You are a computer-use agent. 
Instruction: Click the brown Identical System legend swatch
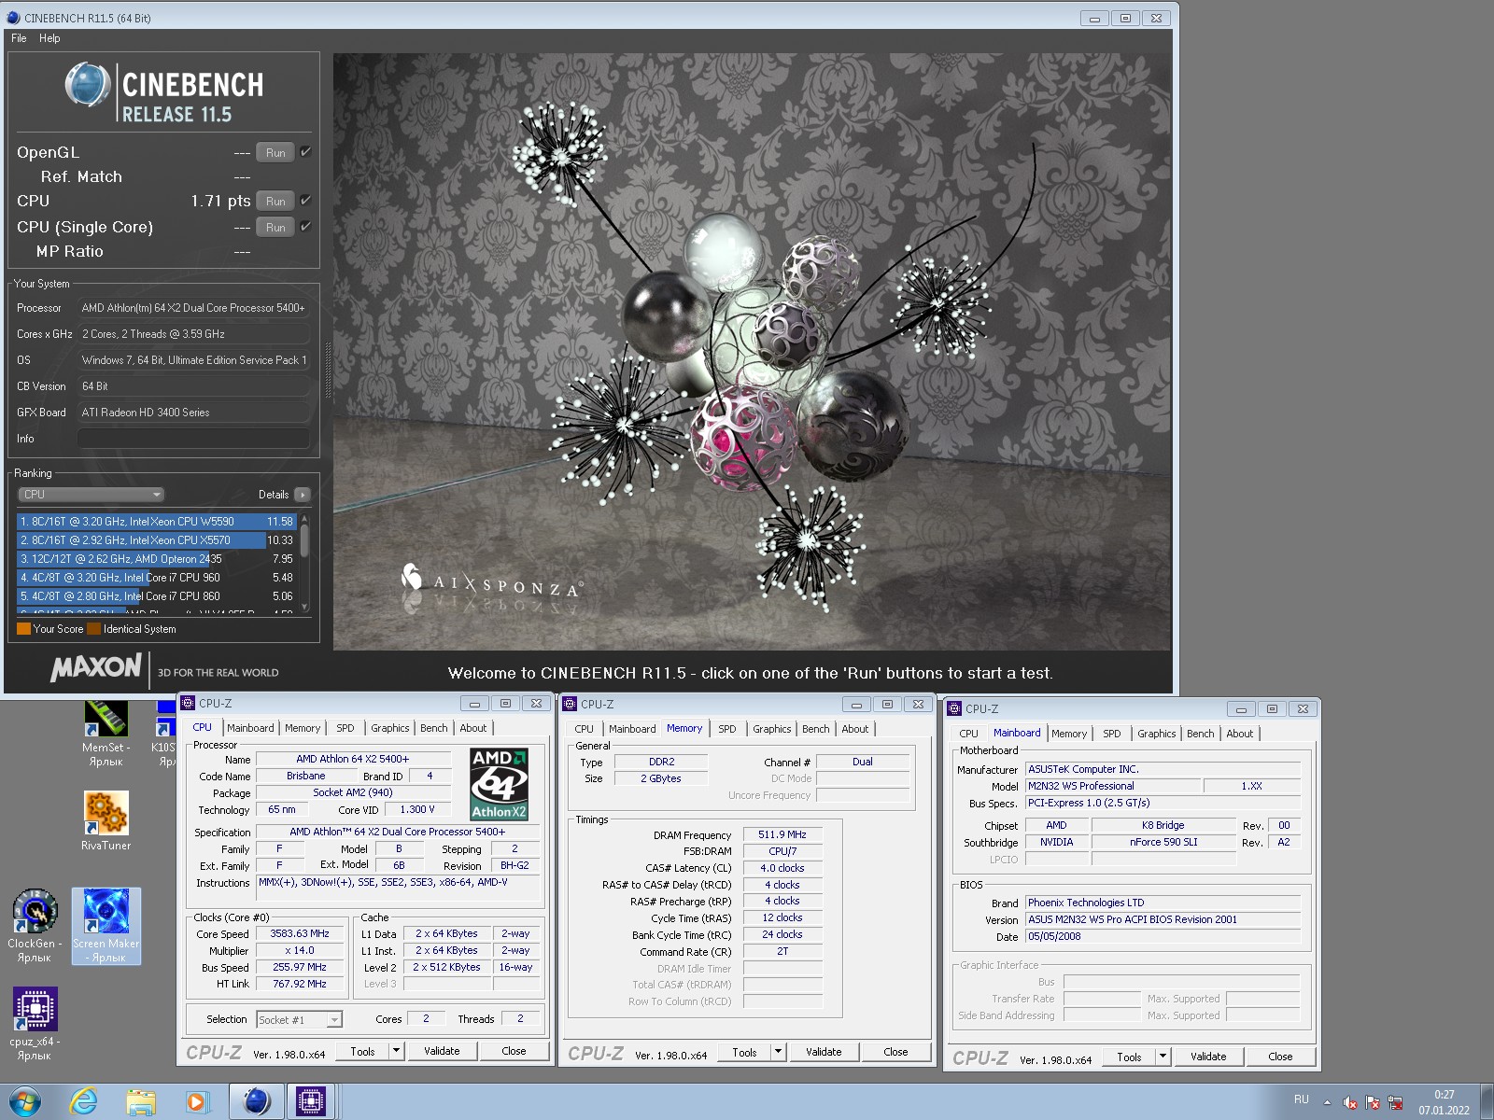pos(93,629)
